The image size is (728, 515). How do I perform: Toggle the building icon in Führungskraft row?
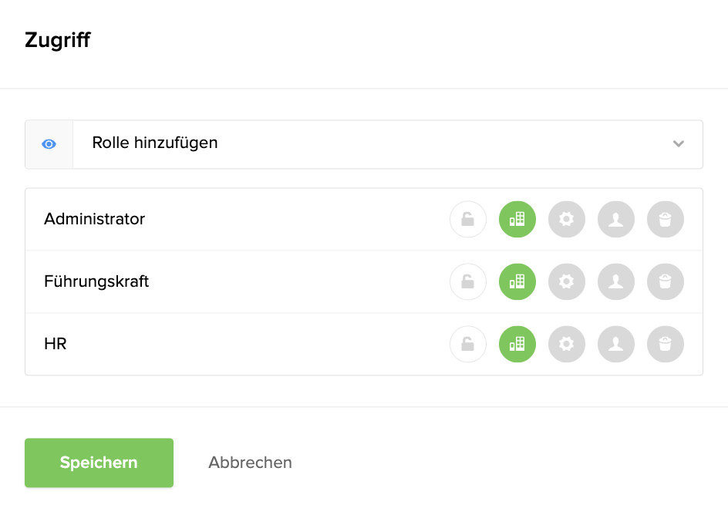coord(517,281)
